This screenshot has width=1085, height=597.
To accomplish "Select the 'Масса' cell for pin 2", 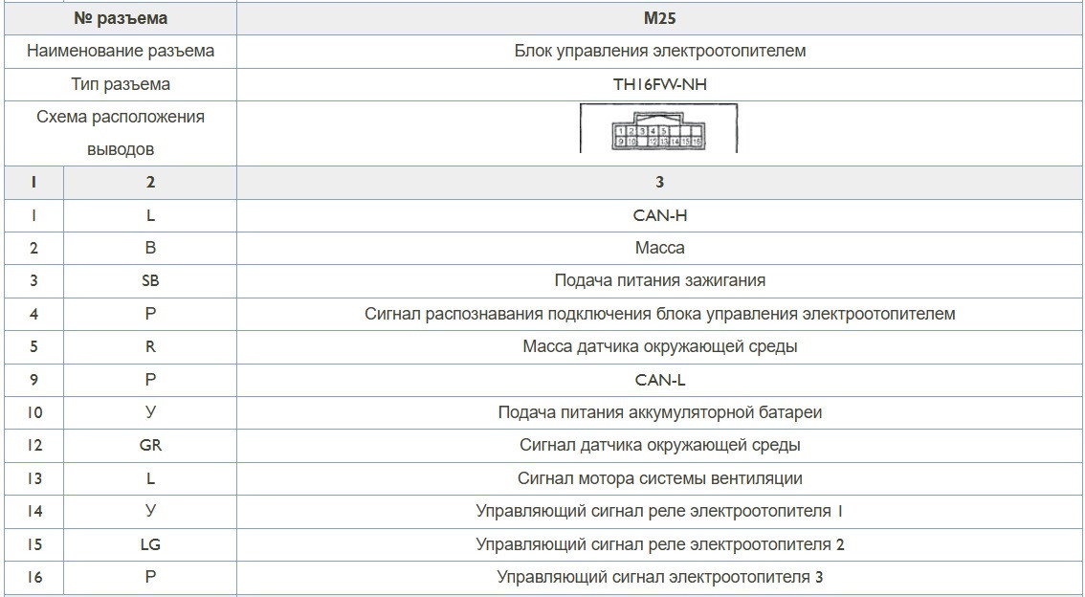I will tap(659, 248).
